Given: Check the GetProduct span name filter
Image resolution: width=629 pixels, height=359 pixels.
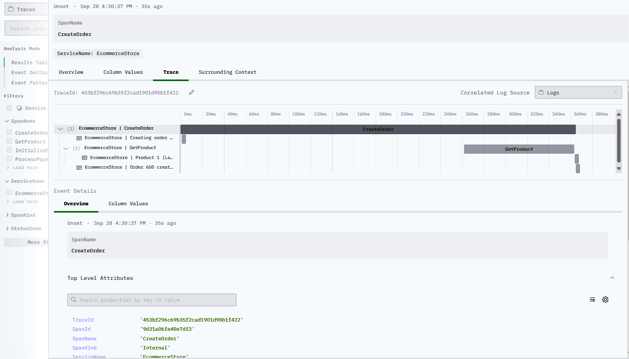Looking at the screenshot, I should pos(9,141).
